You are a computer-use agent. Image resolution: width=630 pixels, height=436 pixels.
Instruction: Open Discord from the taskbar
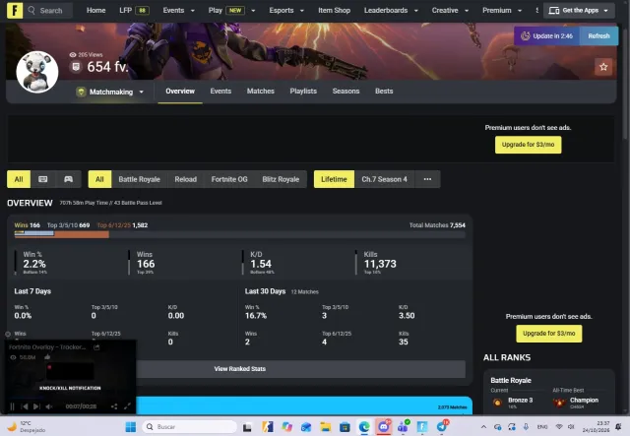click(384, 427)
